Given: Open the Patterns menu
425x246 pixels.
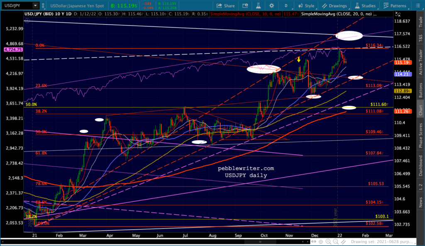Looking at the screenshot, I should 395,6.
